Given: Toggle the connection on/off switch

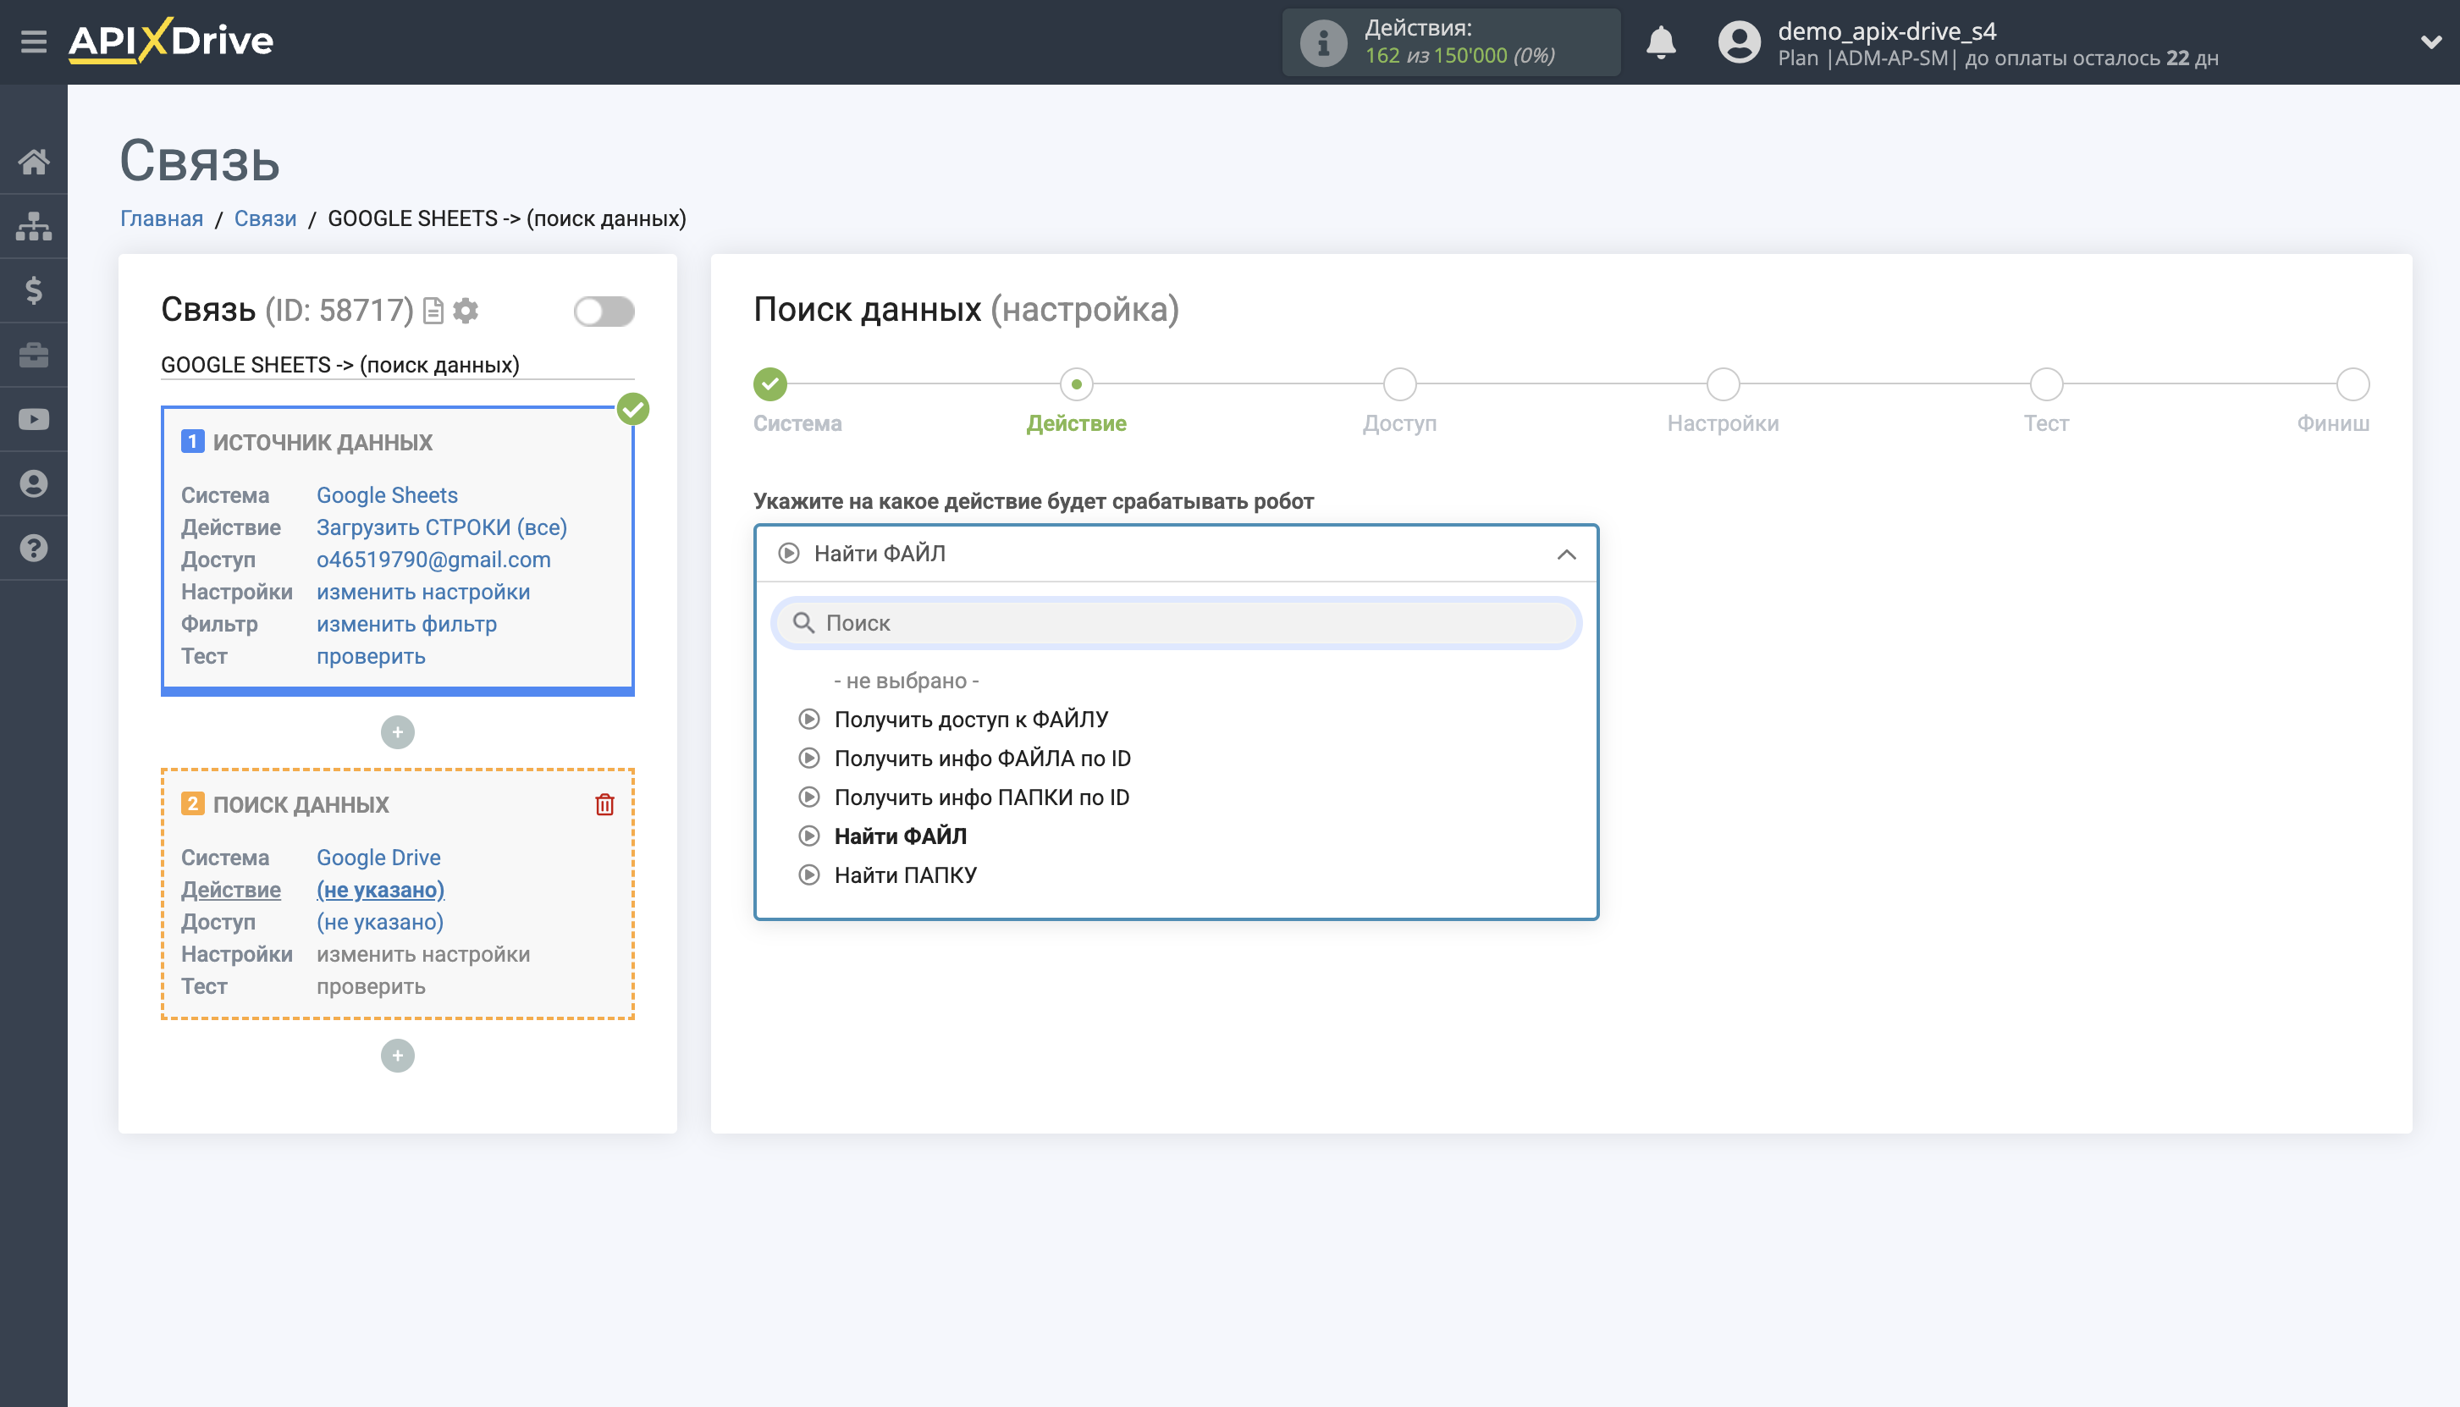Looking at the screenshot, I should [x=604, y=312].
